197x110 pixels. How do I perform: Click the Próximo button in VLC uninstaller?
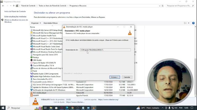click(115, 77)
